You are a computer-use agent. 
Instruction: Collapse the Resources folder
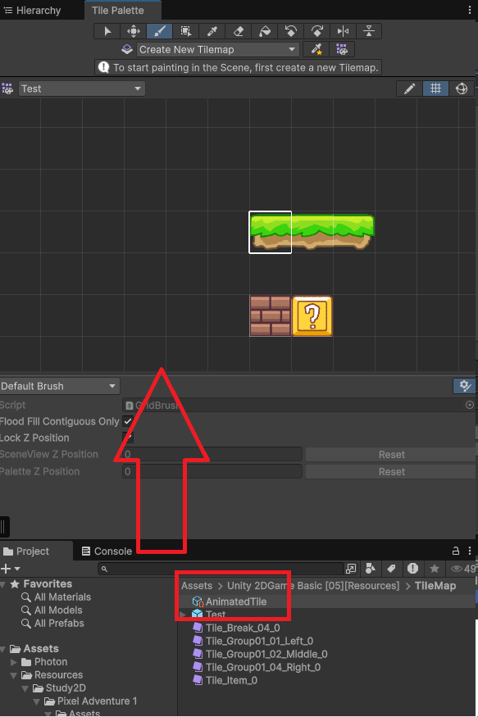[14, 675]
